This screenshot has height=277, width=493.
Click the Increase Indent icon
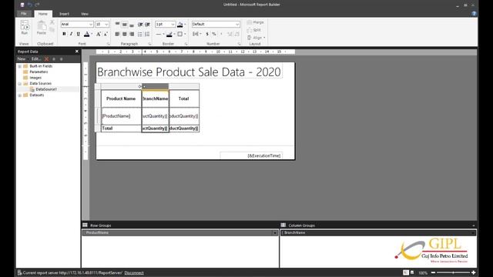[147, 24]
